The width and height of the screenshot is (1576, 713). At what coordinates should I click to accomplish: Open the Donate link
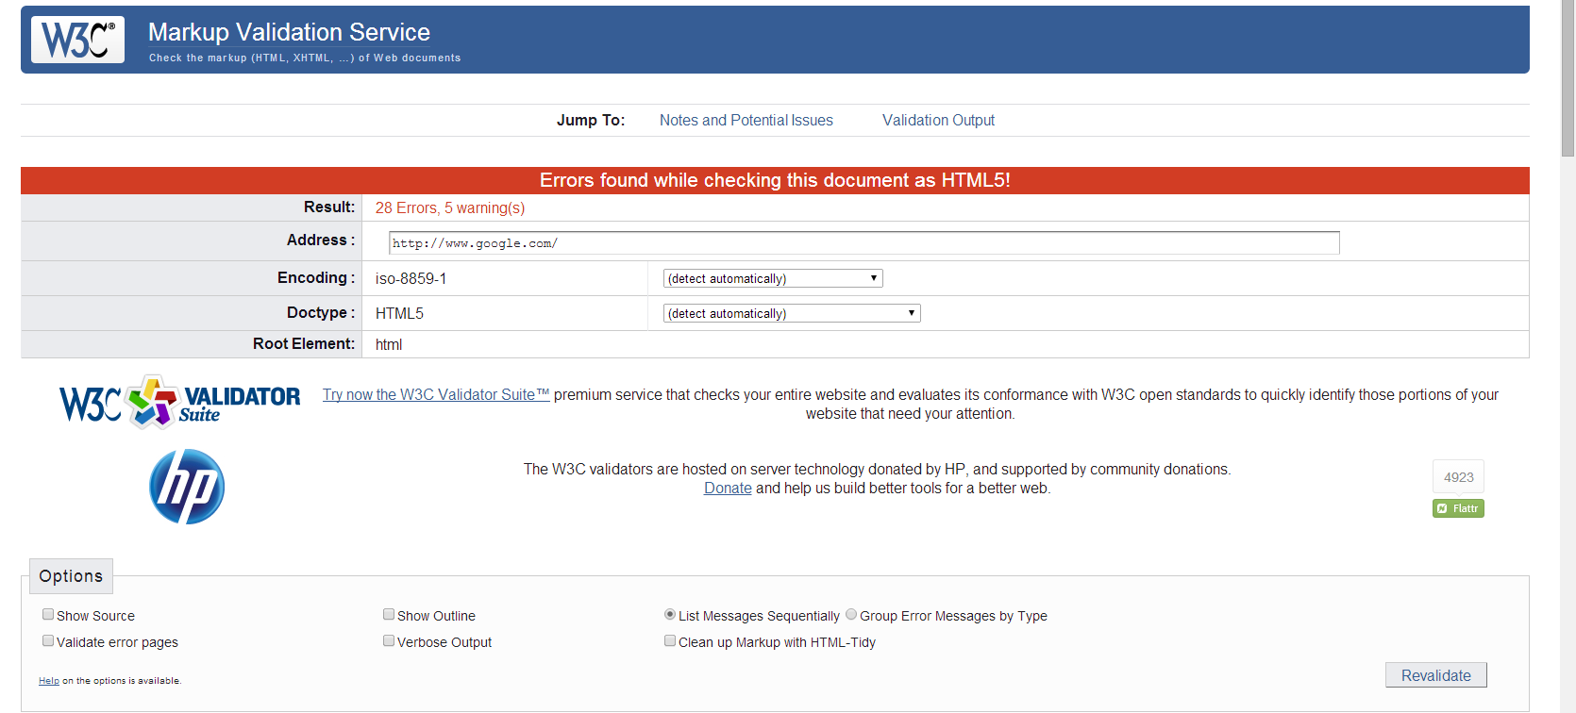click(728, 489)
